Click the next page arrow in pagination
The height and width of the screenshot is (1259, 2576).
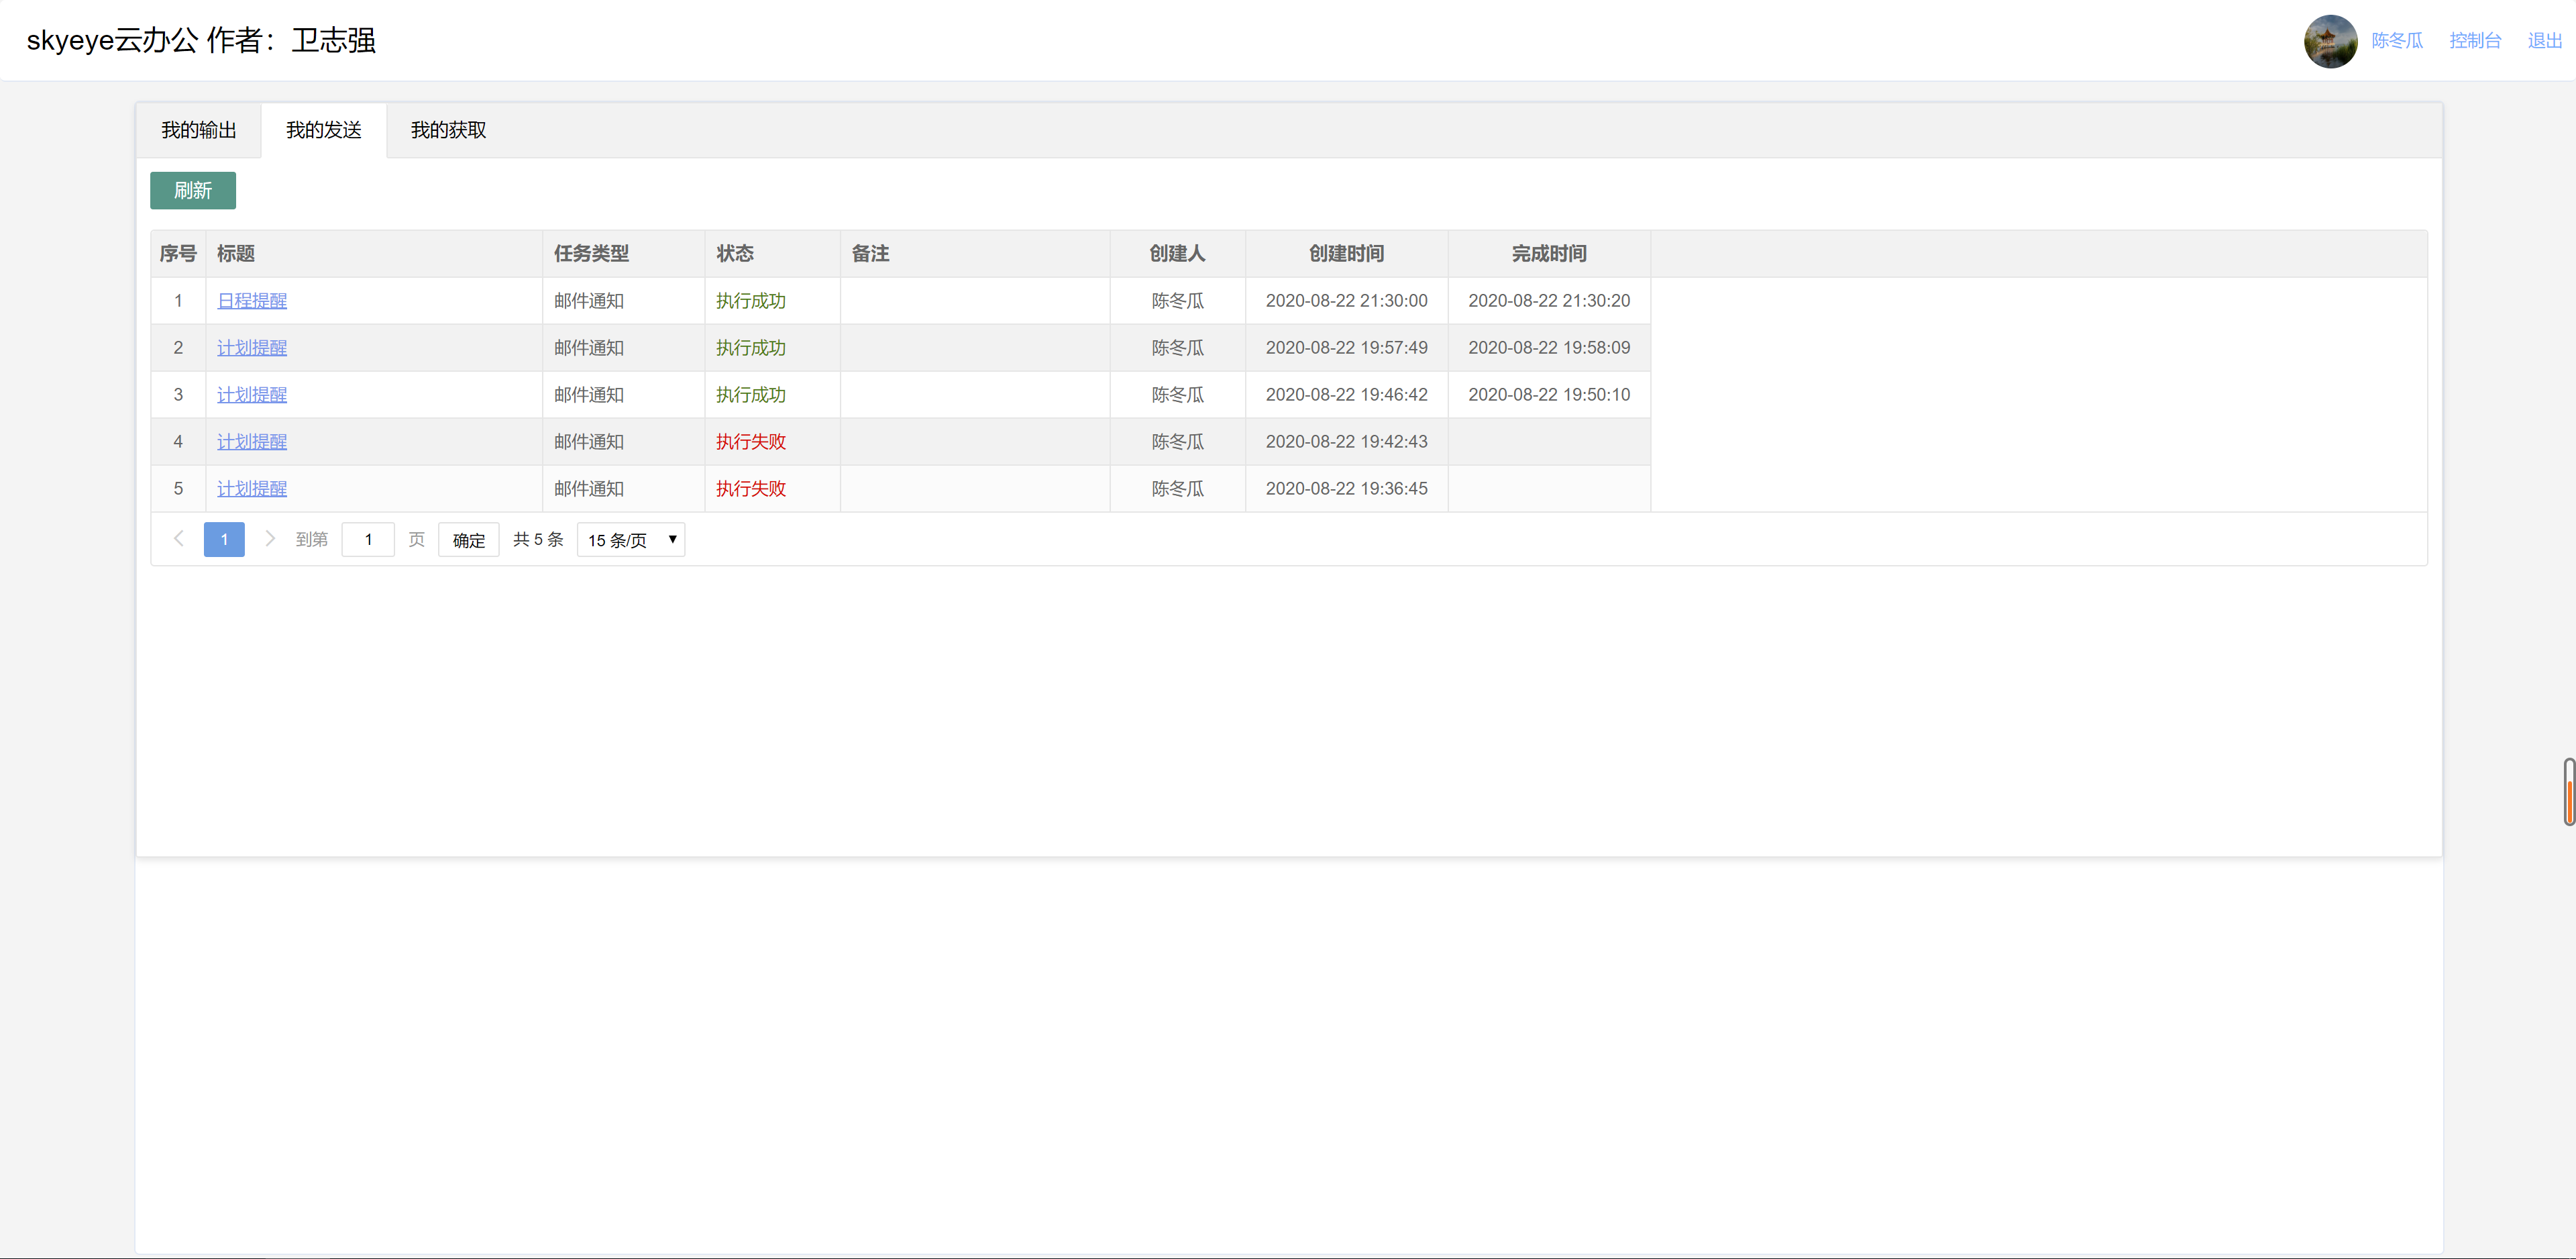coord(270,538)
